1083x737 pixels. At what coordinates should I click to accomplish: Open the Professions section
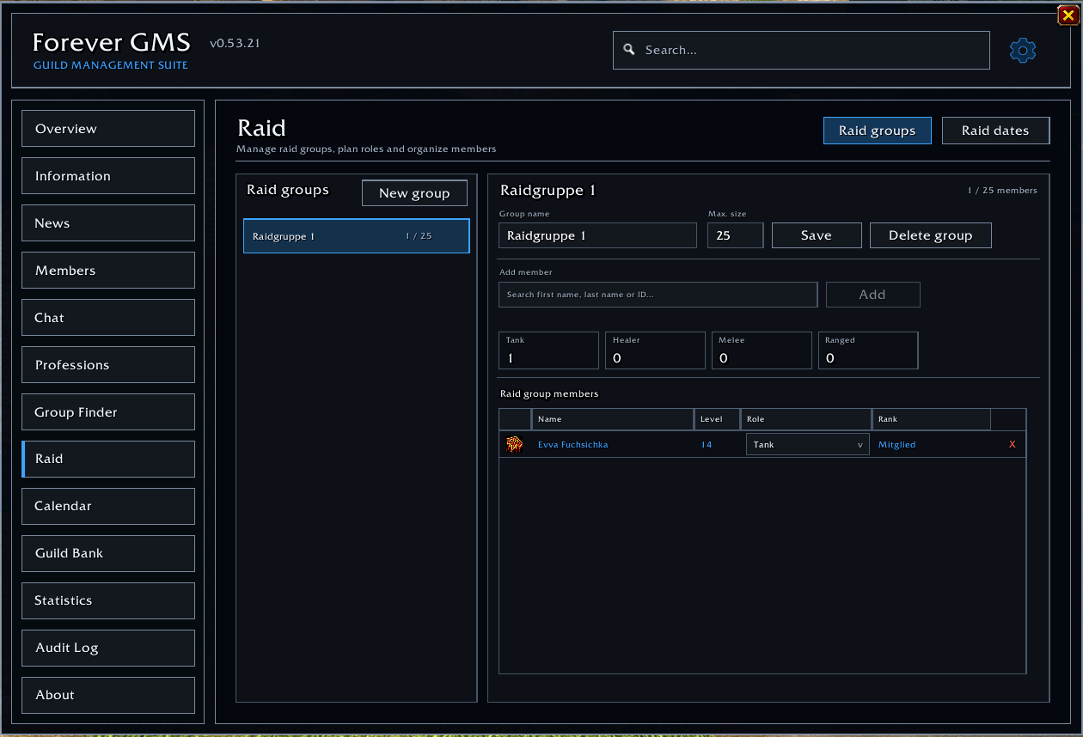(108, 365)
